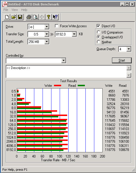The height and width of the screenshot is (173, 136).
Task: Expand the Drive dropdown list
Action: (x=47, y=27)
